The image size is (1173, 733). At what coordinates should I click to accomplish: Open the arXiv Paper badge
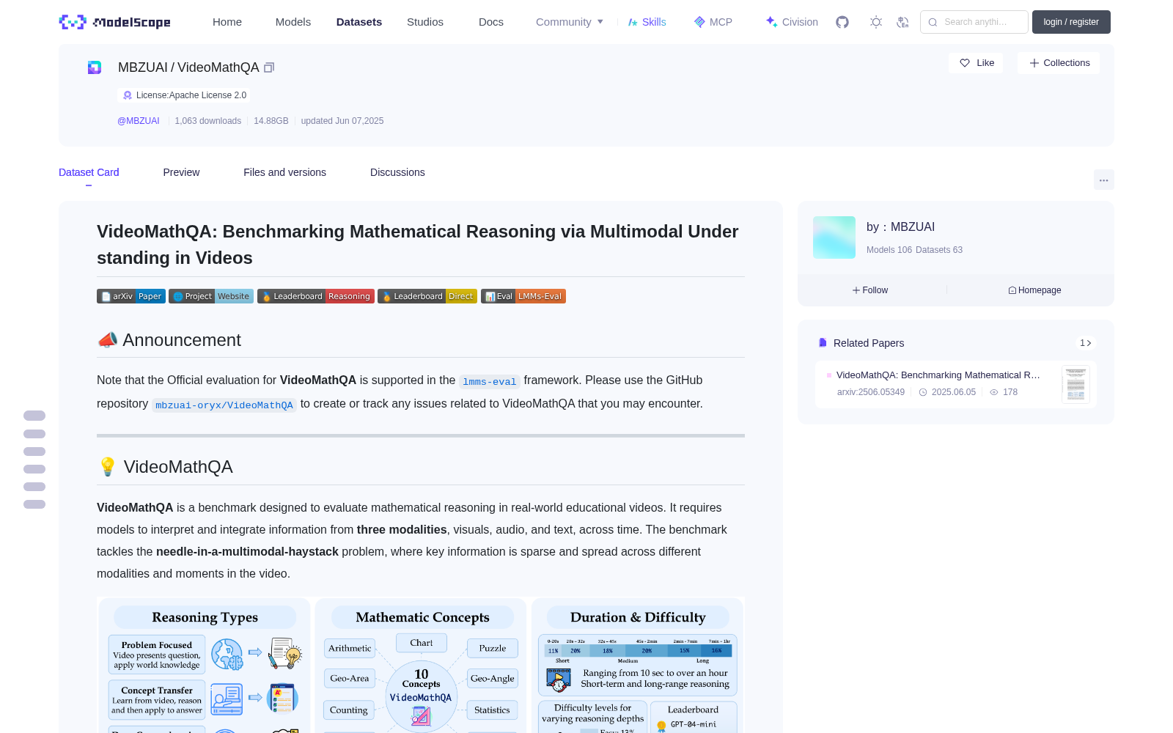point(131,296)
